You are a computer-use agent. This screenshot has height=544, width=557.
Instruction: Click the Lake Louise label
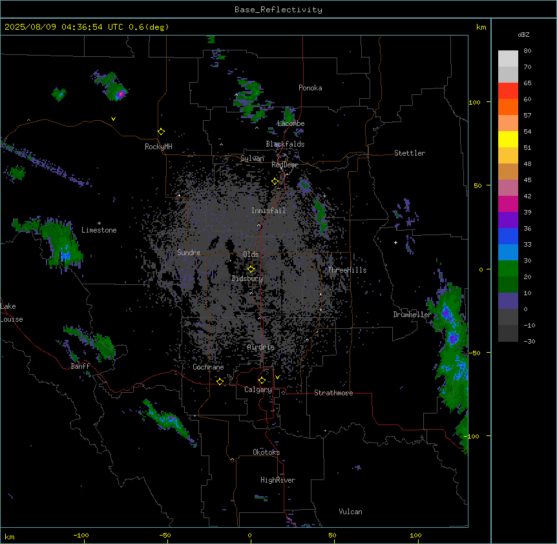tap(12, 313)
